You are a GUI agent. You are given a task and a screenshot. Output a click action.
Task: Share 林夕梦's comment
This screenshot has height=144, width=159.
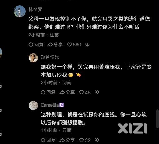tap(55, 45)
